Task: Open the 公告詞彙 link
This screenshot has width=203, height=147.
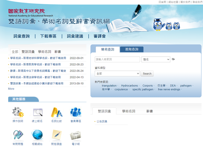Action: click(x=102, y=121)
